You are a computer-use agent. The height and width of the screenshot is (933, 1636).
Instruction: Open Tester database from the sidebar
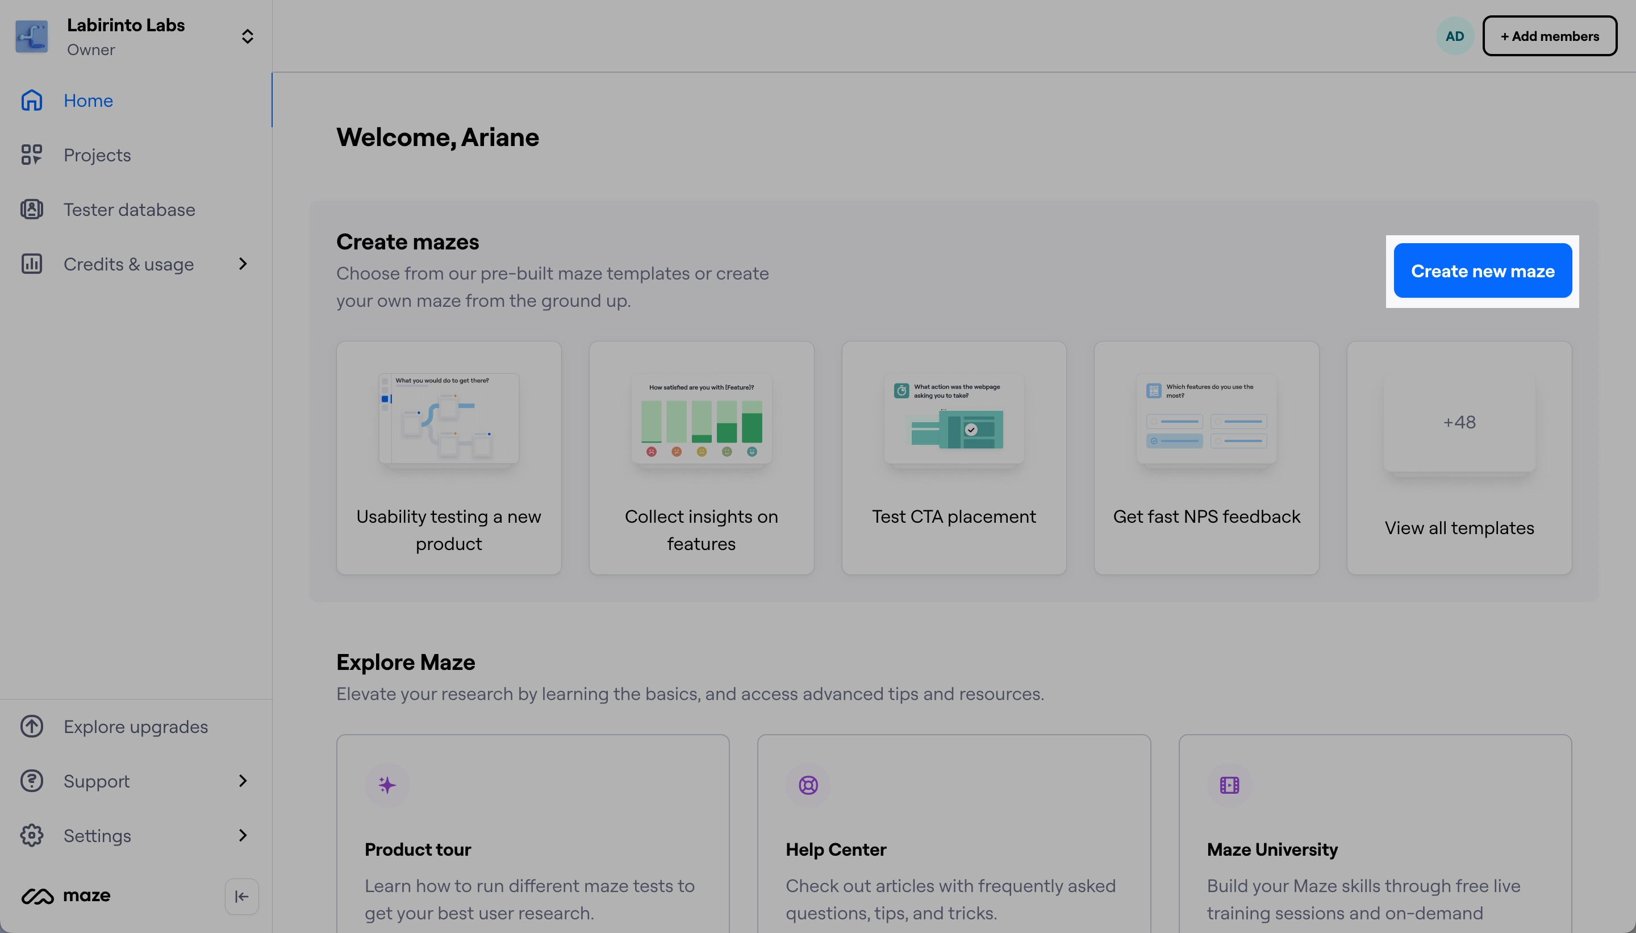tap(129, 210)
